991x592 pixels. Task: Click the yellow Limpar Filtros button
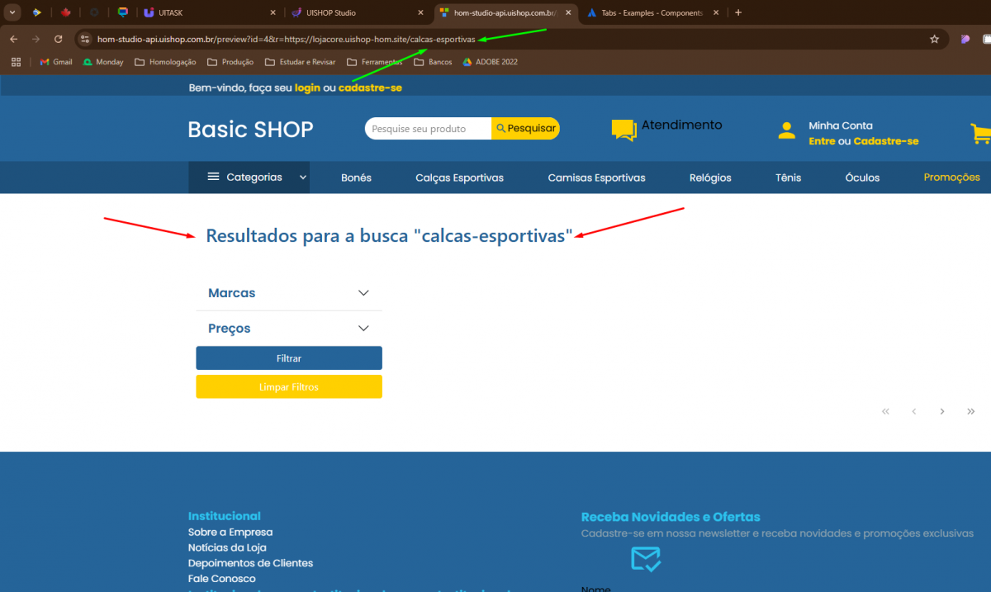pyautogui.click(x=288, y=386)
